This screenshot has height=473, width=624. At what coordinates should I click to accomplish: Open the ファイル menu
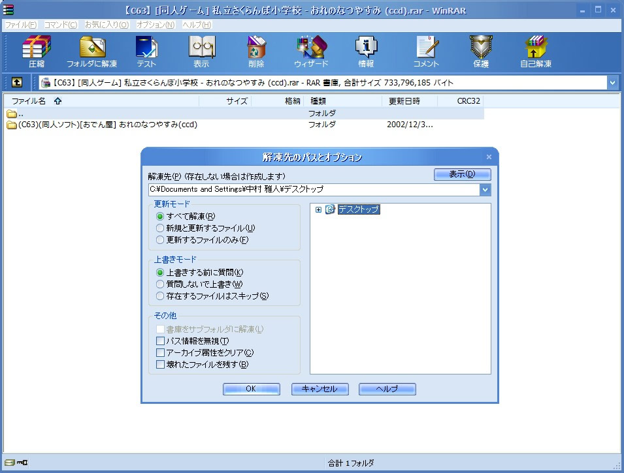coord(21,25)
